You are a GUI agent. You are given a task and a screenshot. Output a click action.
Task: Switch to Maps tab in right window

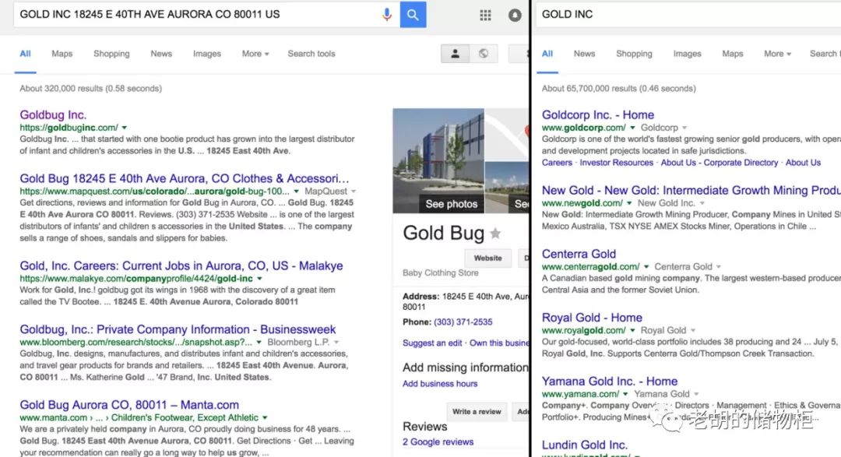tap(733, 54)
